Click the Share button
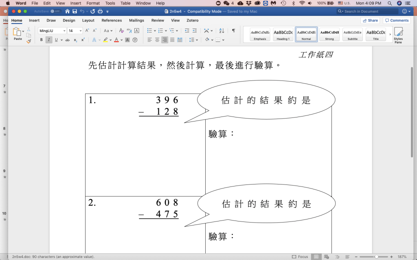Viewport: 417px width, 260px height. click(370, 20)
